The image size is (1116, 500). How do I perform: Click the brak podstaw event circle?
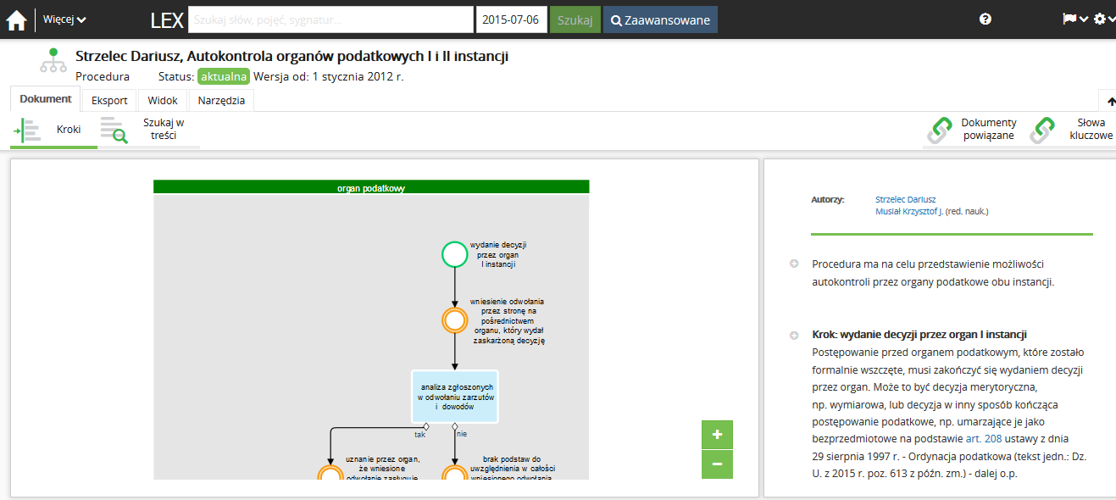(x=455, y=474)
